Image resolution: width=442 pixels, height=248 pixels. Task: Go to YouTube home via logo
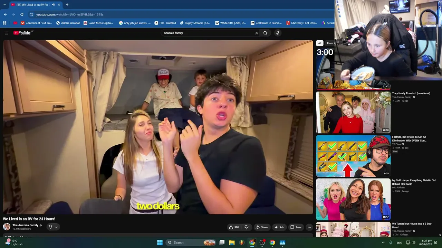(22, 33)
